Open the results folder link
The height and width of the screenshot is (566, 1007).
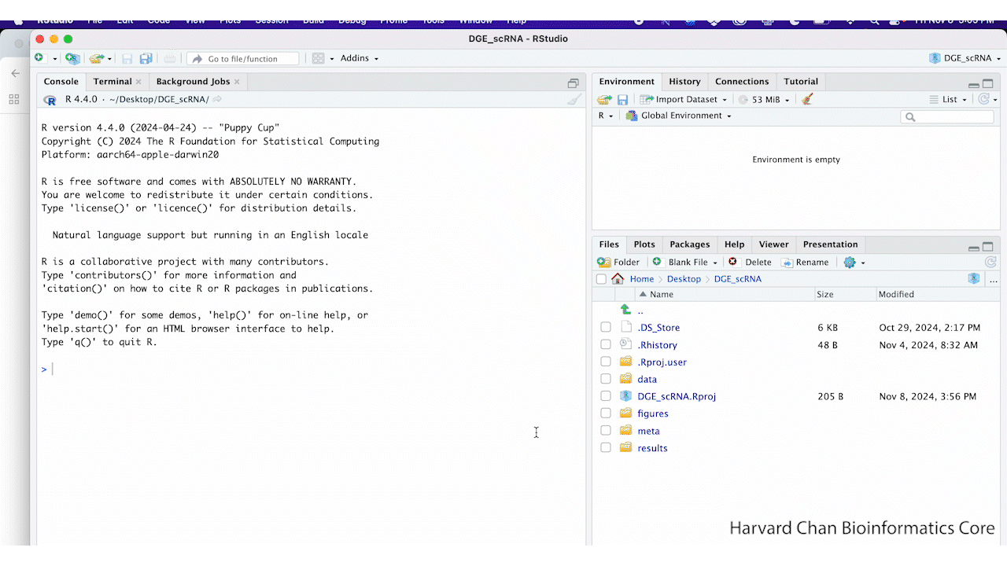(x=652, y=448)
